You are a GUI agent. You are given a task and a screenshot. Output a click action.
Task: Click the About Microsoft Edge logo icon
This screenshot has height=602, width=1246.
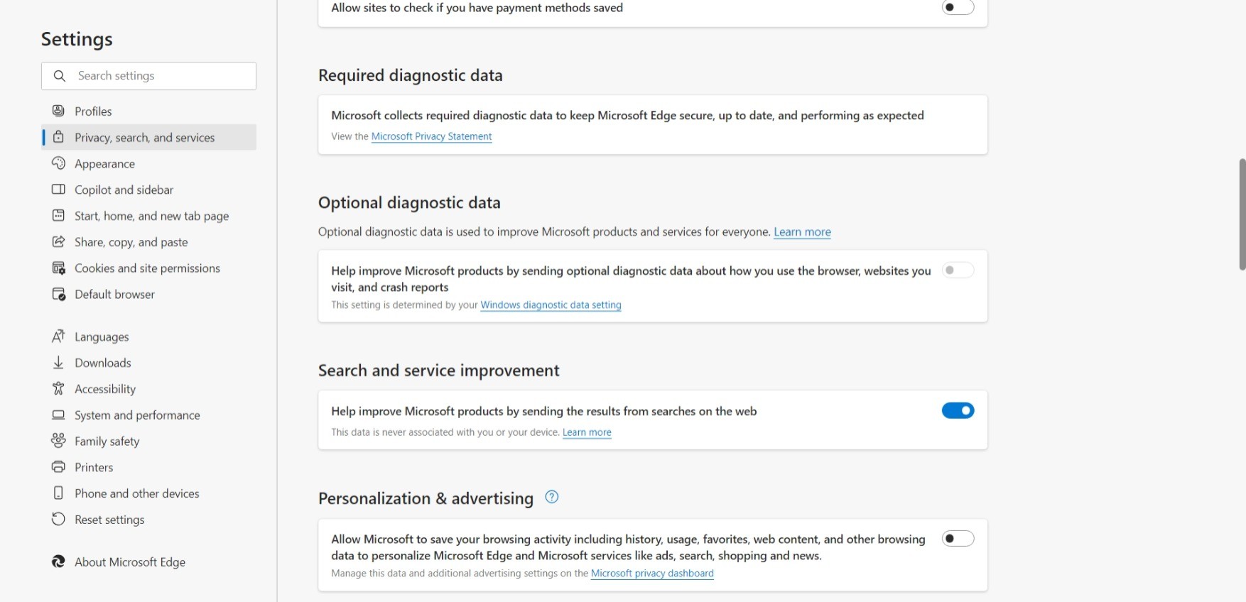coord(58,562)
